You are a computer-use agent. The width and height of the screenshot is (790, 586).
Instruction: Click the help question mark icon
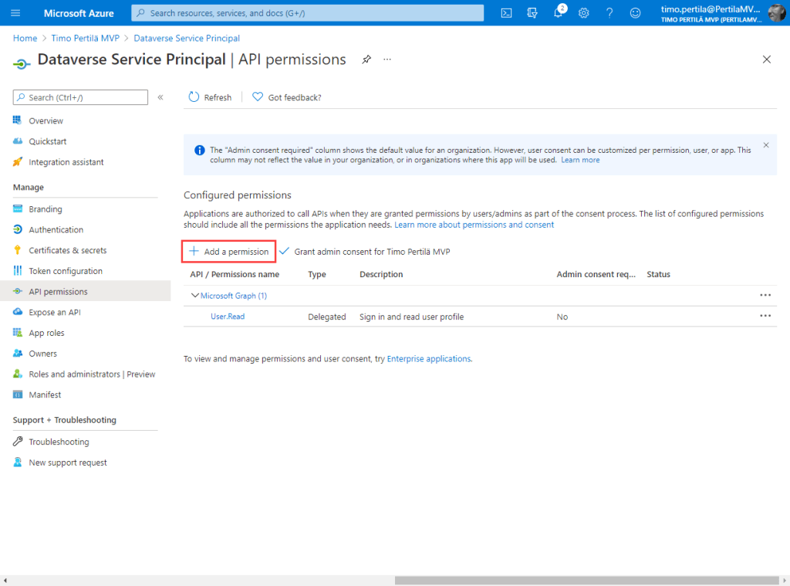tap(609, 13)
